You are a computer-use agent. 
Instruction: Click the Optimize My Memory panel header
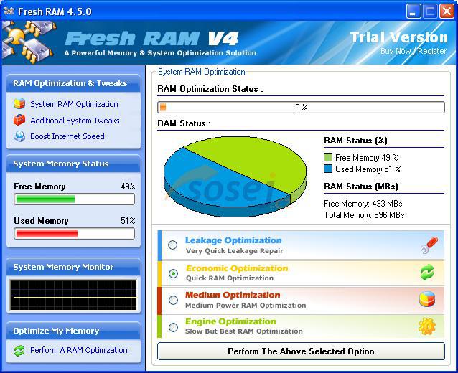(73, 331)
